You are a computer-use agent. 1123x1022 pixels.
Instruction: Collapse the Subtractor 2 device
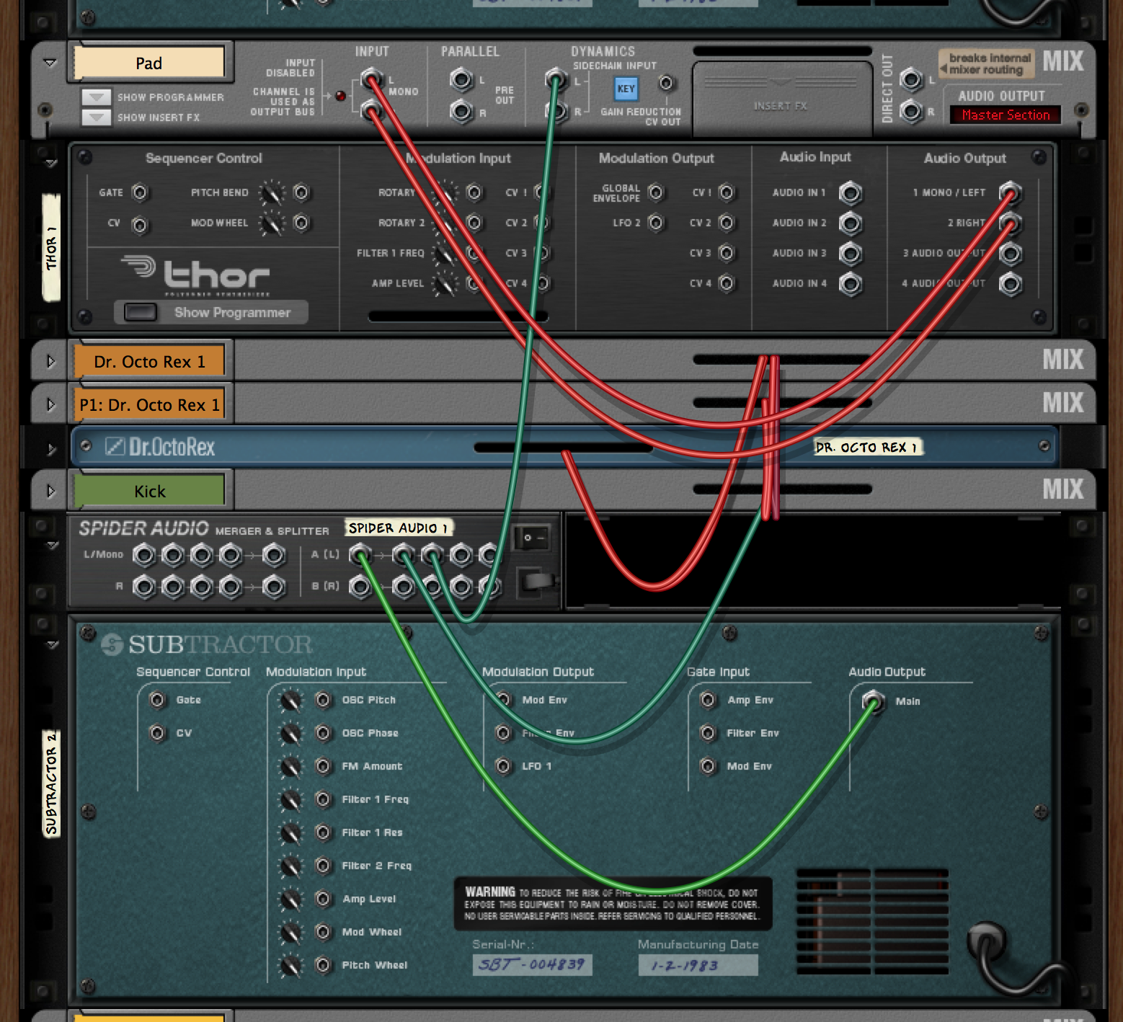coord(52,644)
